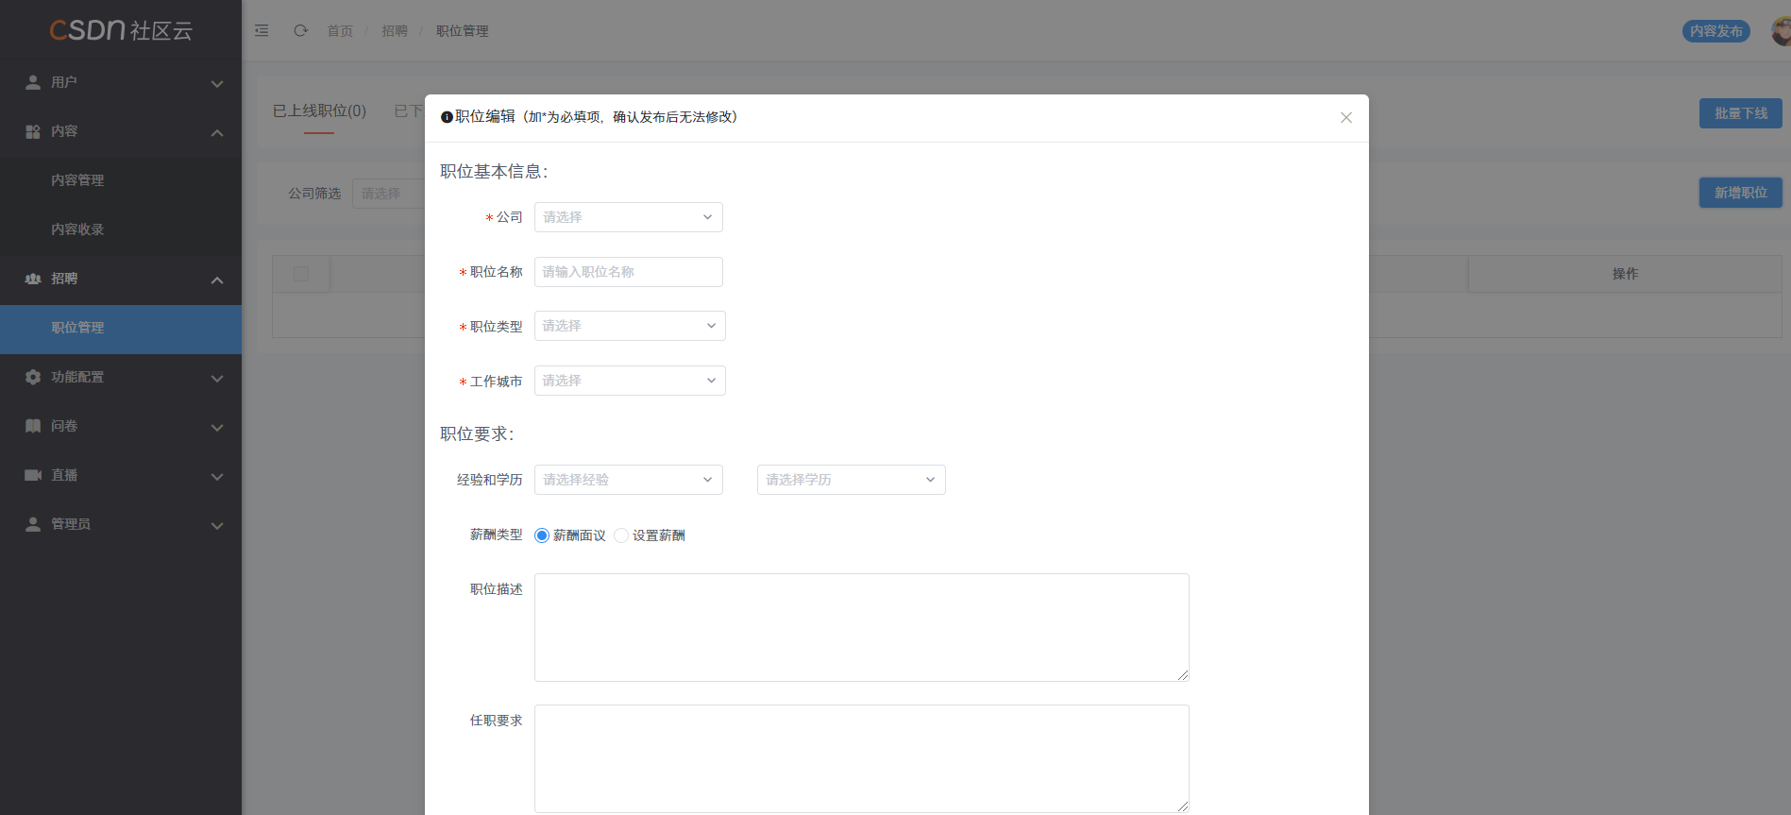Click the user avatar at top right
The height and width of the screenshot is (815, 1791).
[x=1781, y=31]
